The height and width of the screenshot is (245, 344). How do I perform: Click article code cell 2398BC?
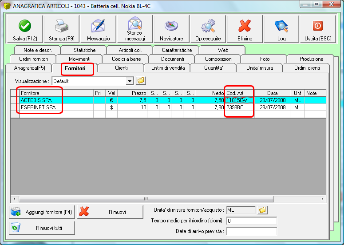[x=240, y=107]
